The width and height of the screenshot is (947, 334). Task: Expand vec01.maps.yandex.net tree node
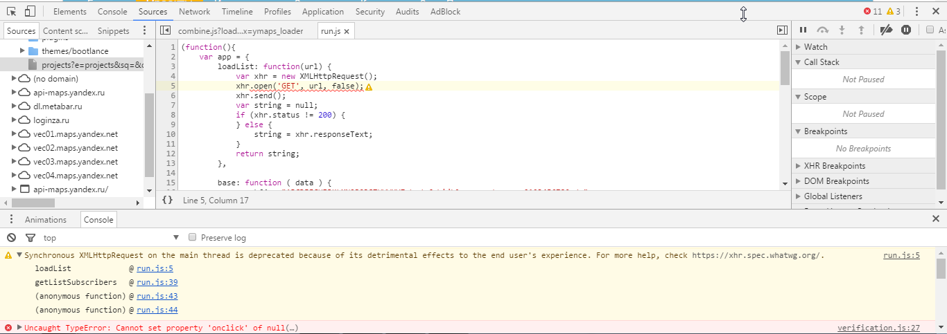pos(14,134)
